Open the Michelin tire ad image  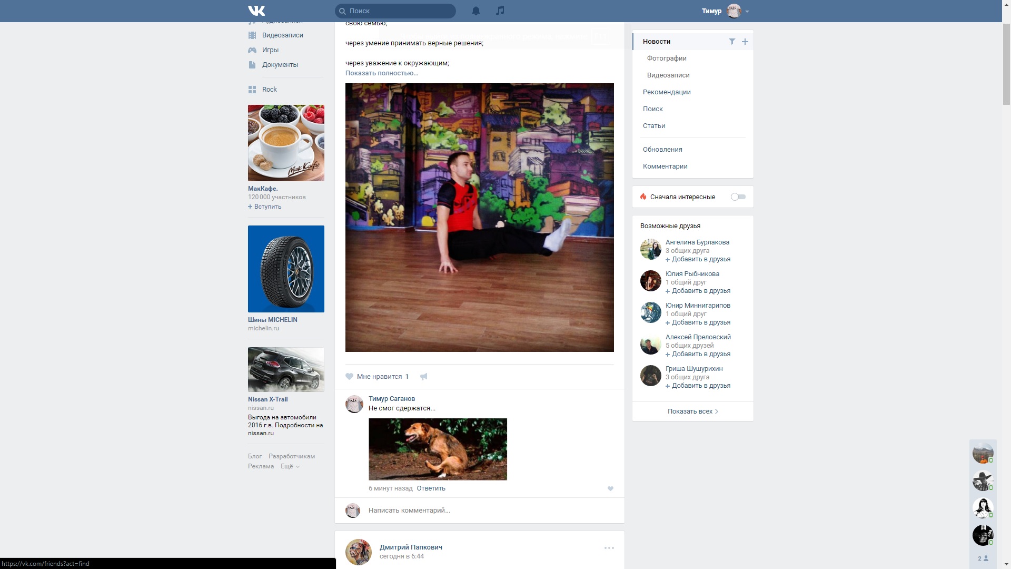click(x=286, y=269)
